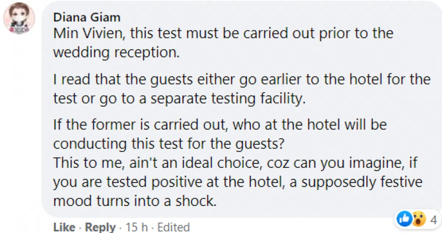Image resolution: width=442 pixels, height=233 pixels.
Task: Click the line starting 'If the former'
Action: pos(220,124)
